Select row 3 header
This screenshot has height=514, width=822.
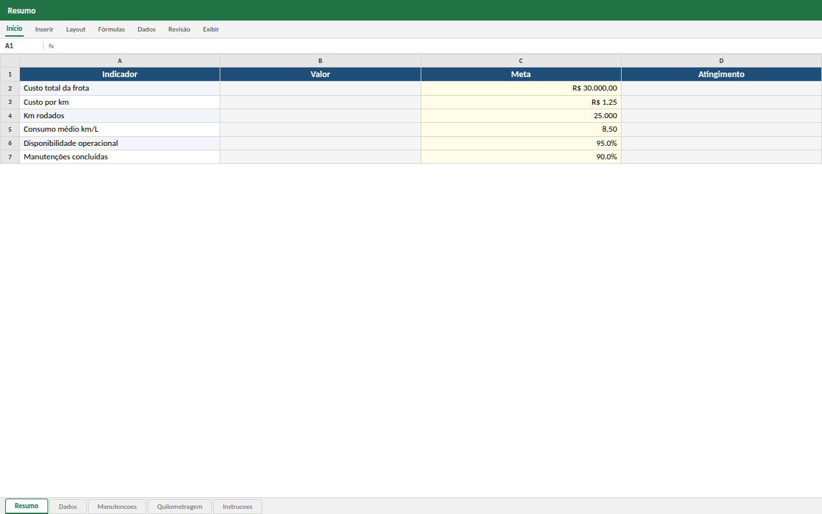(10, 102)
